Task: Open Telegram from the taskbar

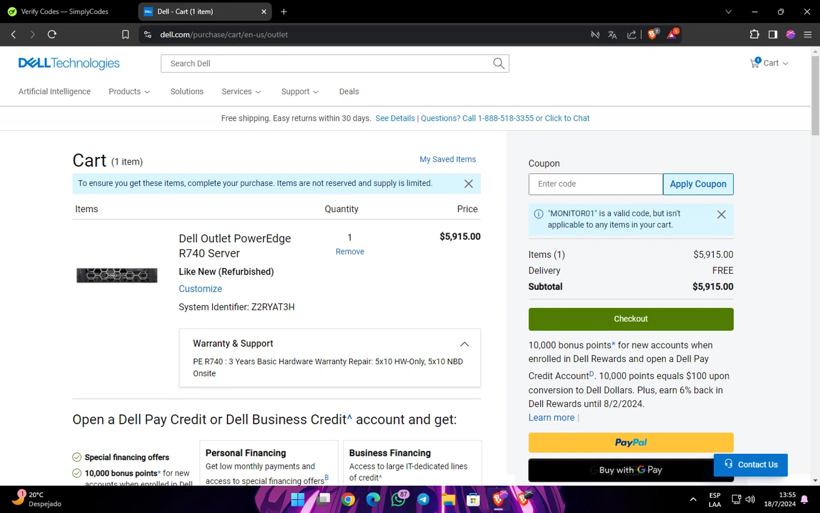Action: (x=423, y=499)
